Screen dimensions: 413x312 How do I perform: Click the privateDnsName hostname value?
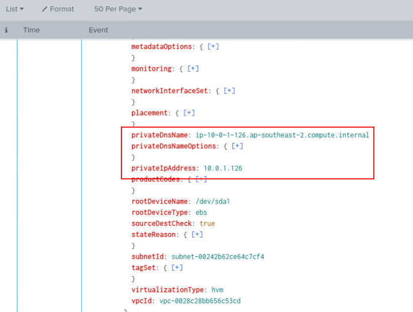282,135
